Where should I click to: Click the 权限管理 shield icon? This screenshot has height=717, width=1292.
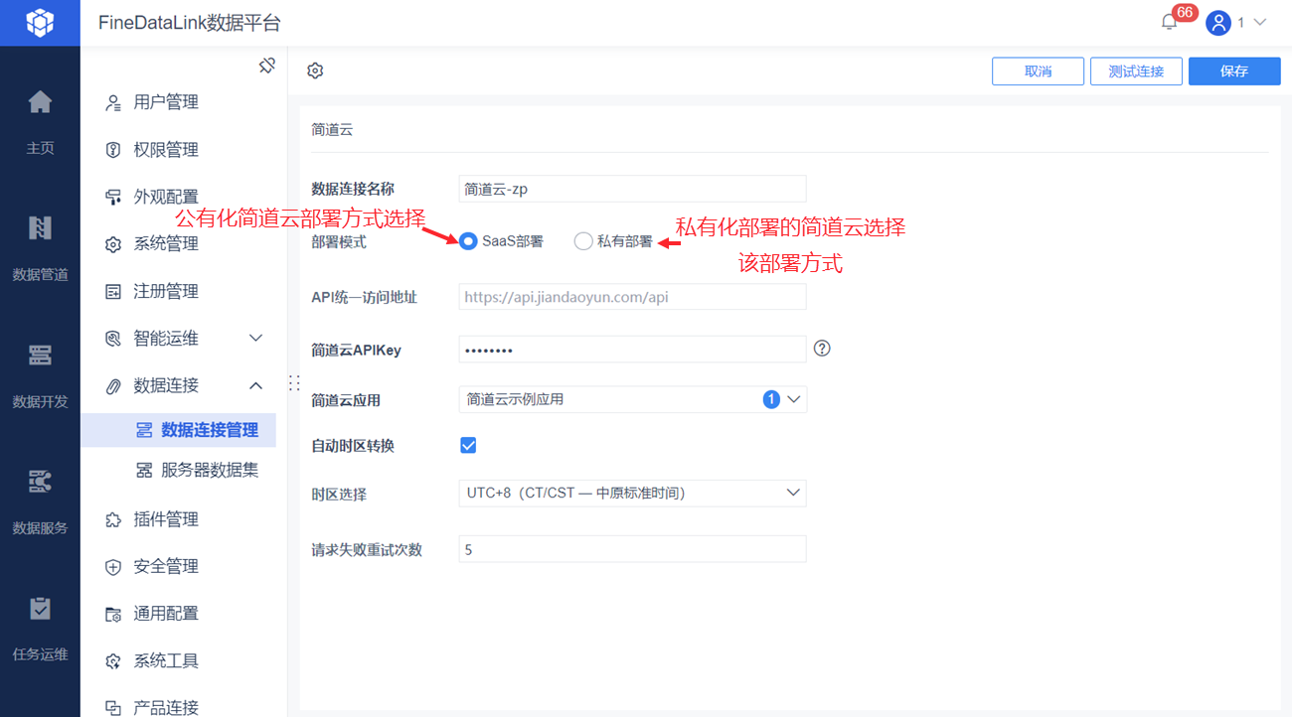113,150
